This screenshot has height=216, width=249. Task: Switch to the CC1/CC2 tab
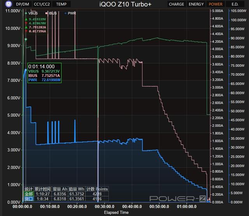42,4
